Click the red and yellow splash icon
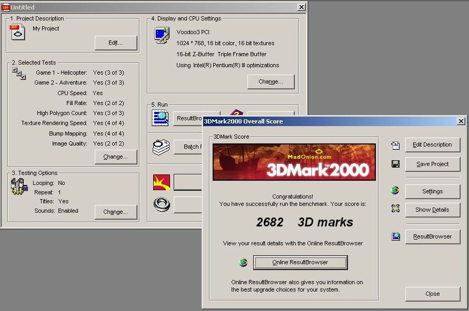The width and height of the screenshot is (469, 311). [x=162, y=182]
